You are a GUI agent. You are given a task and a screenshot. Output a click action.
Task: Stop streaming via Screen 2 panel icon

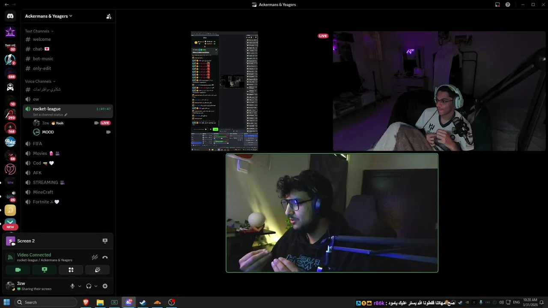coord(105,241)
